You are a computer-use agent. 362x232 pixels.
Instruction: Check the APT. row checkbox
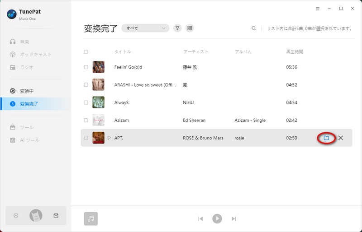pos(86,138)
